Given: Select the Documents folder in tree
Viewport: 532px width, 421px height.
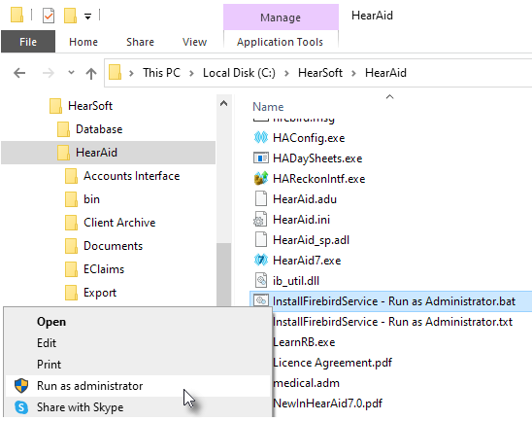Looking at the screenshot, I should coord(113,246).
